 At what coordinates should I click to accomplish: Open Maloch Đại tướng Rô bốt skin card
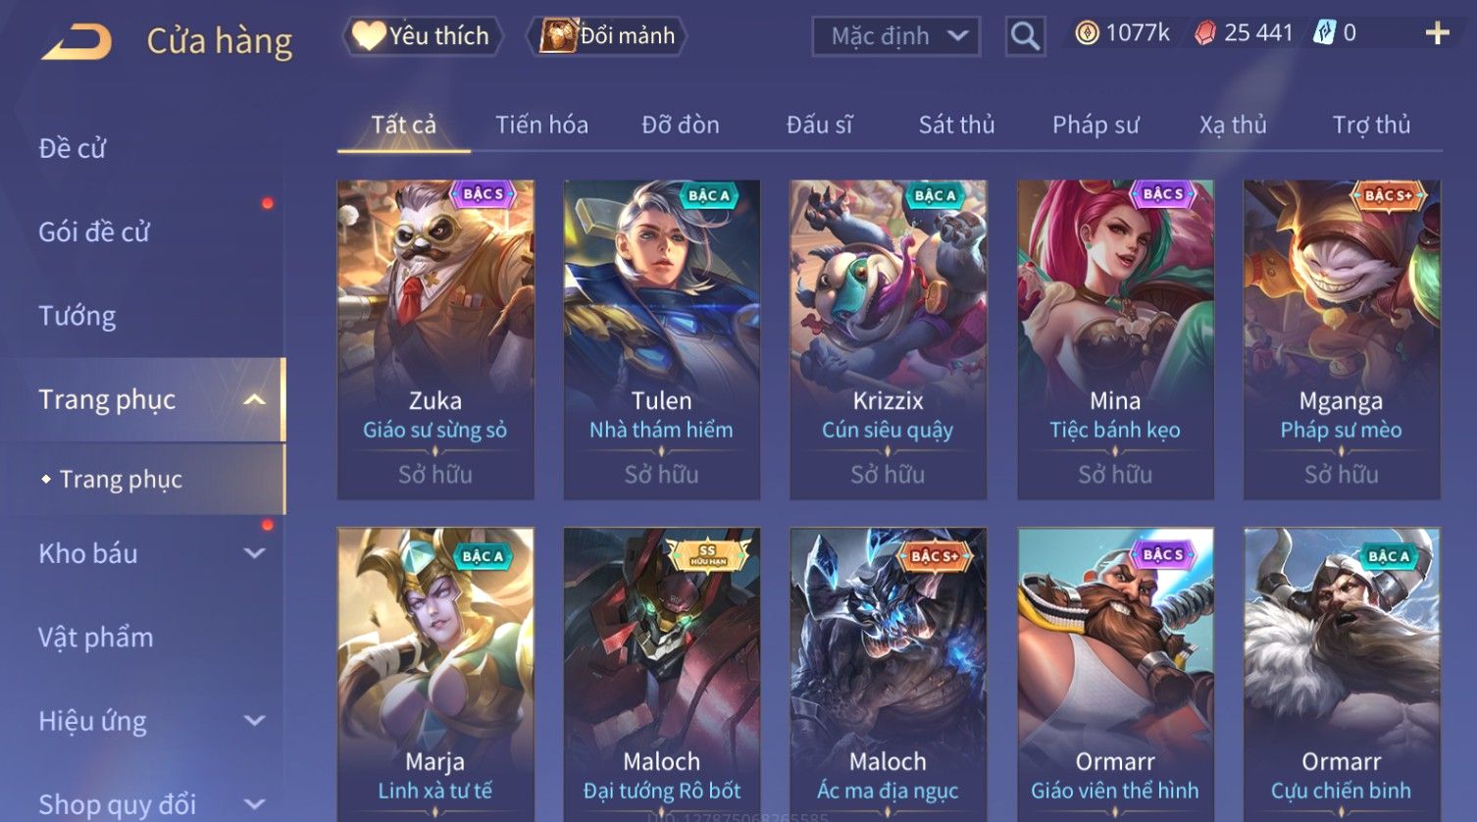(x=662, y=674)
